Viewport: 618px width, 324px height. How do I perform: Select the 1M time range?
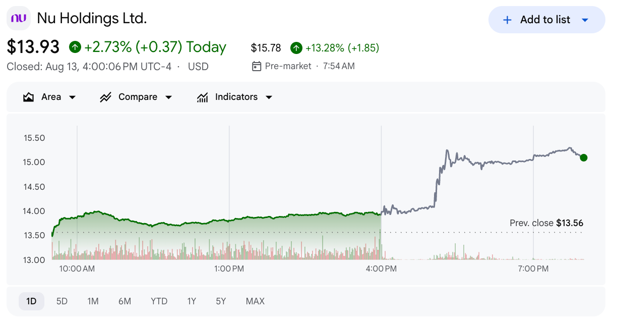click(93, 301)
